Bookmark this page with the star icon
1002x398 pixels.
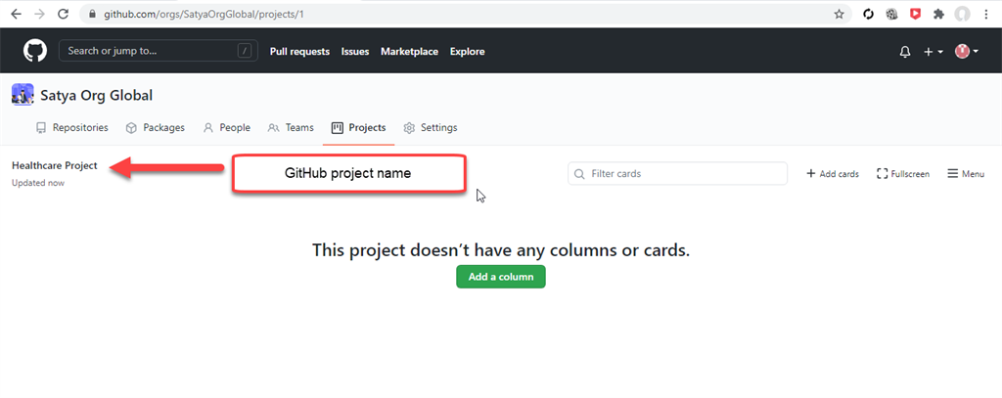840,15
